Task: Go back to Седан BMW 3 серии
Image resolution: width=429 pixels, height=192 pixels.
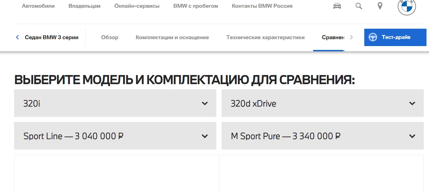Action: [x=52, y=37]
